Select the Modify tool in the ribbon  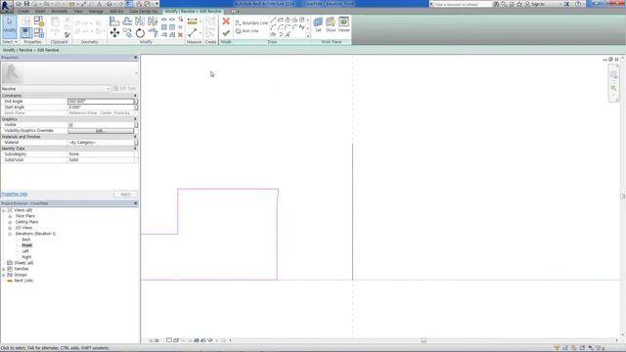(9, 26)
